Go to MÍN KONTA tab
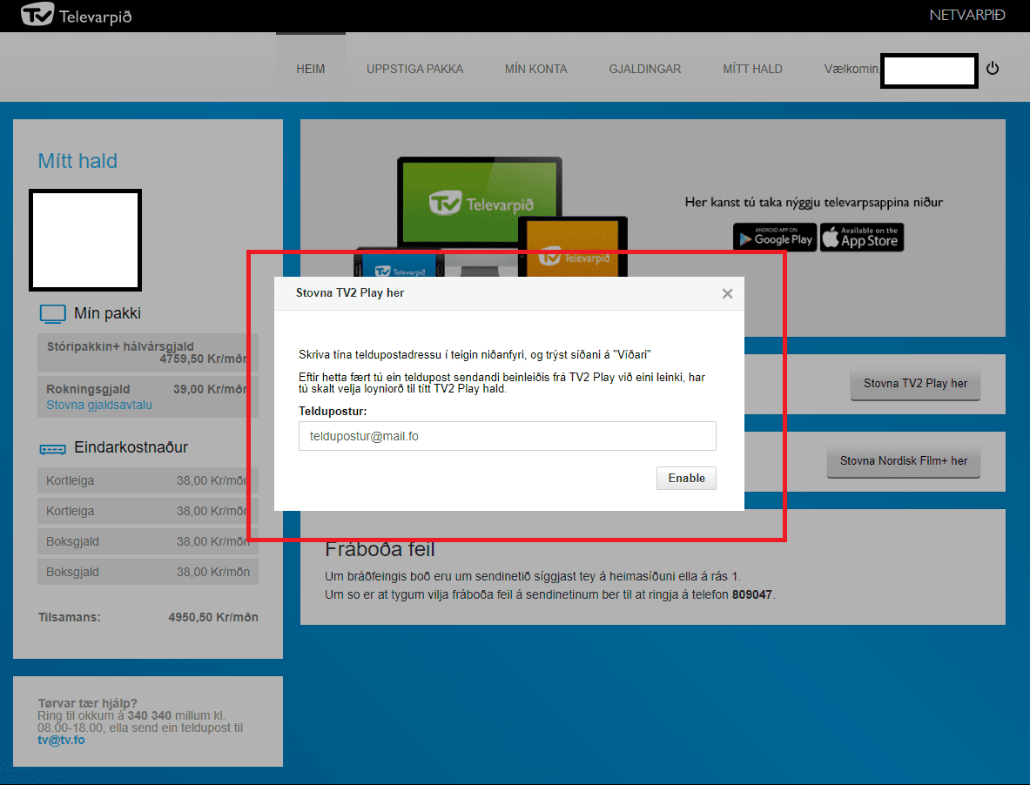The height and width of the screenshot is (785, 1030). tap(536, 68)
